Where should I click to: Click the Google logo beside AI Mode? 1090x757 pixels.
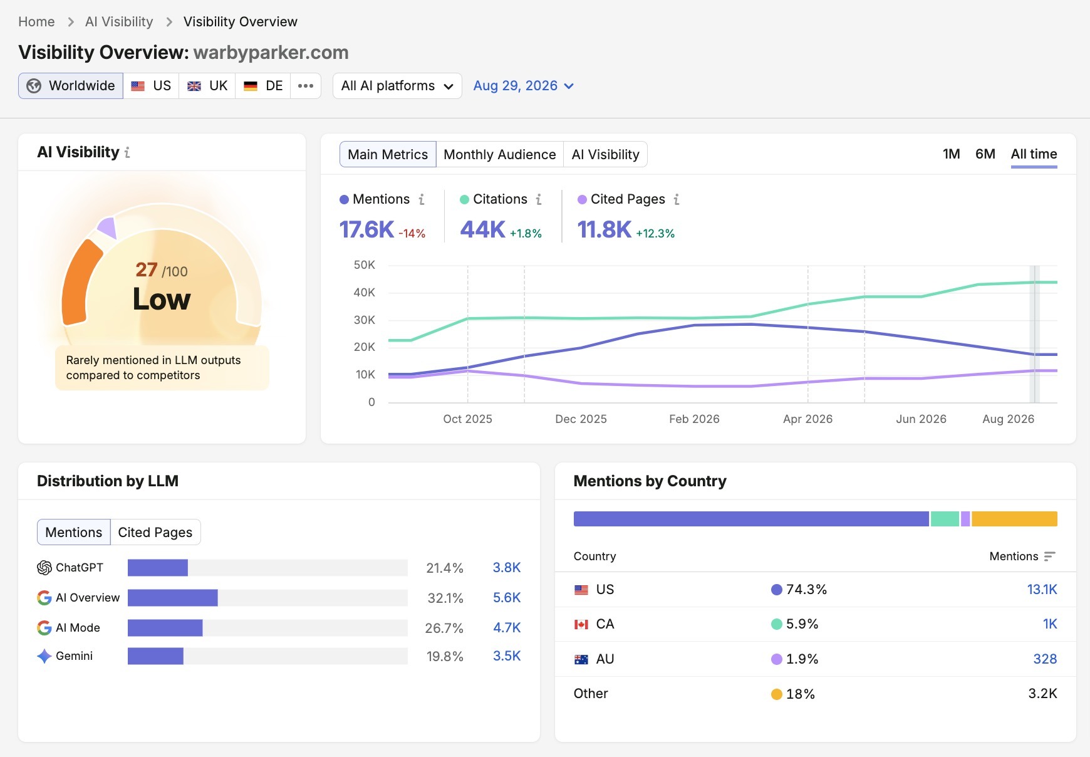point(44,628)
